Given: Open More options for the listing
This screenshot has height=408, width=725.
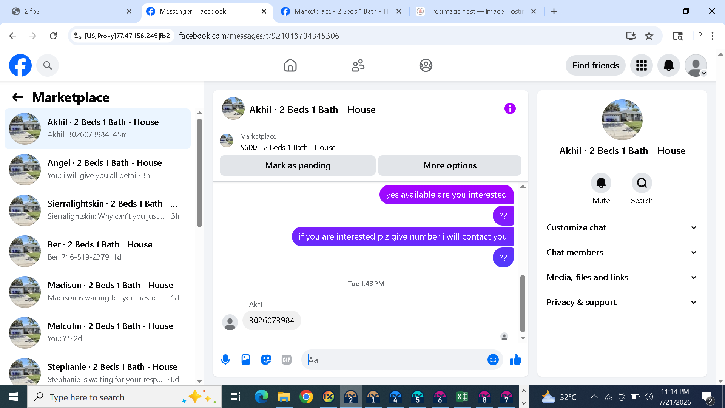Looking at the screenshot, I should [x=450, y=165].
